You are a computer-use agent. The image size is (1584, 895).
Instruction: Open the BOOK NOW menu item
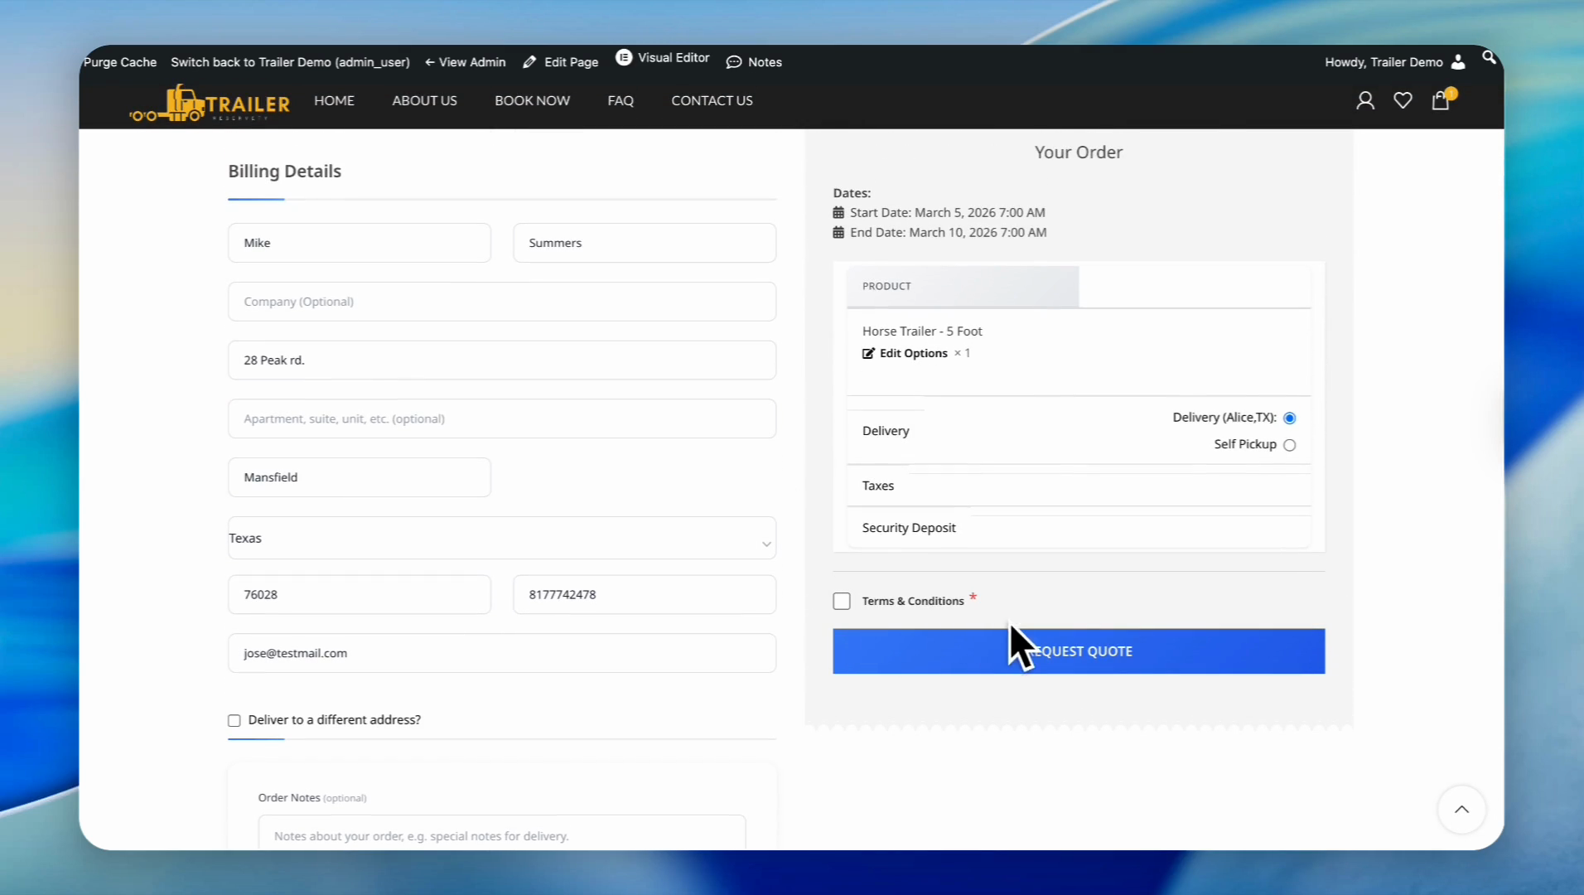point(532,101)
